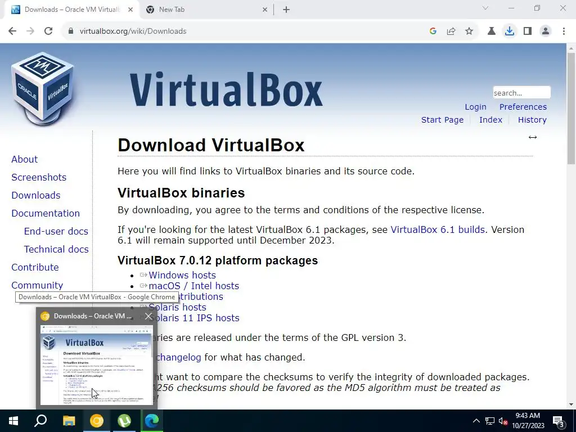Reload the VirtualBox downloads page
Image resolution: width=576 pixels, height=432 pixels.
point(48,31)
